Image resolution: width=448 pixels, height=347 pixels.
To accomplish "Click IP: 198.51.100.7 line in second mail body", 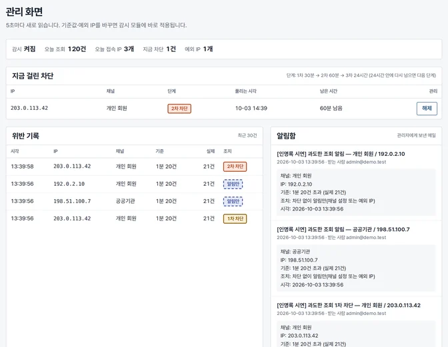I will click(299, 260).
